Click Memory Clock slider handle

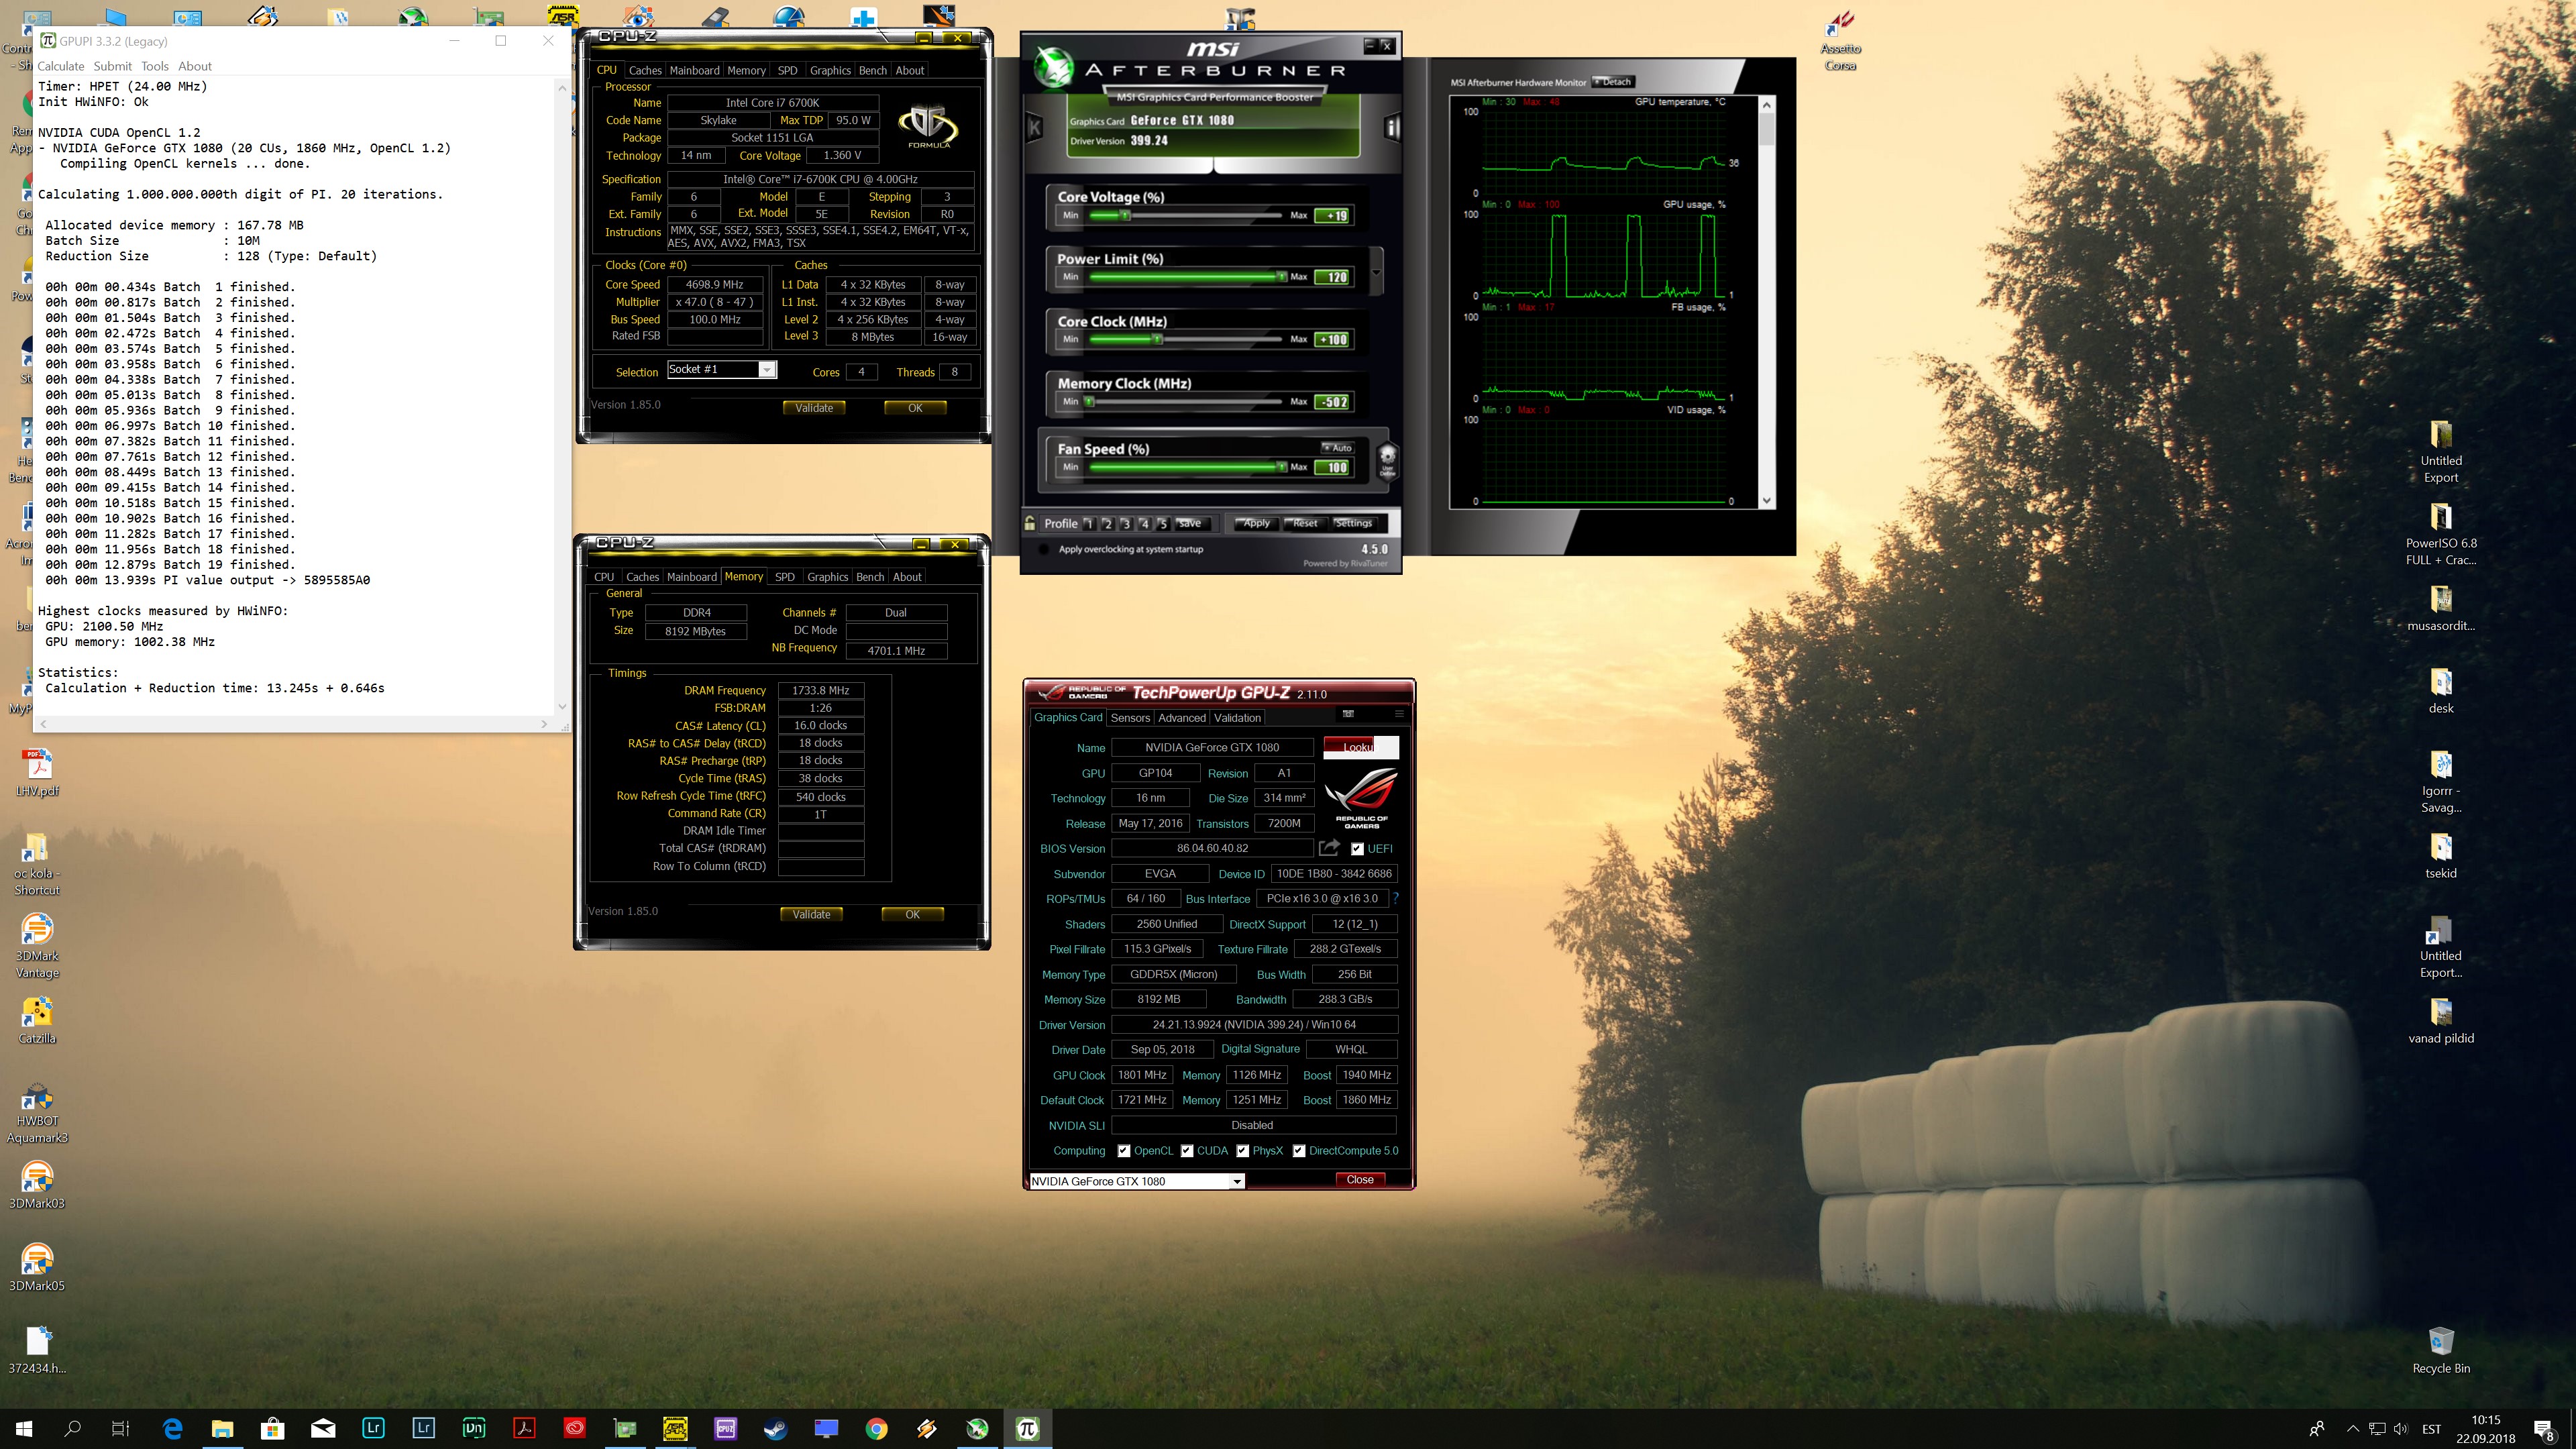pyautogui.click(x=1089, y=401)
